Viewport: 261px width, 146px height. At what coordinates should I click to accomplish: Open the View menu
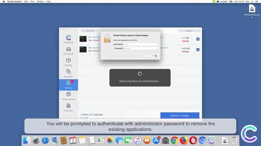pyautogui.click(x=32, y=2)
